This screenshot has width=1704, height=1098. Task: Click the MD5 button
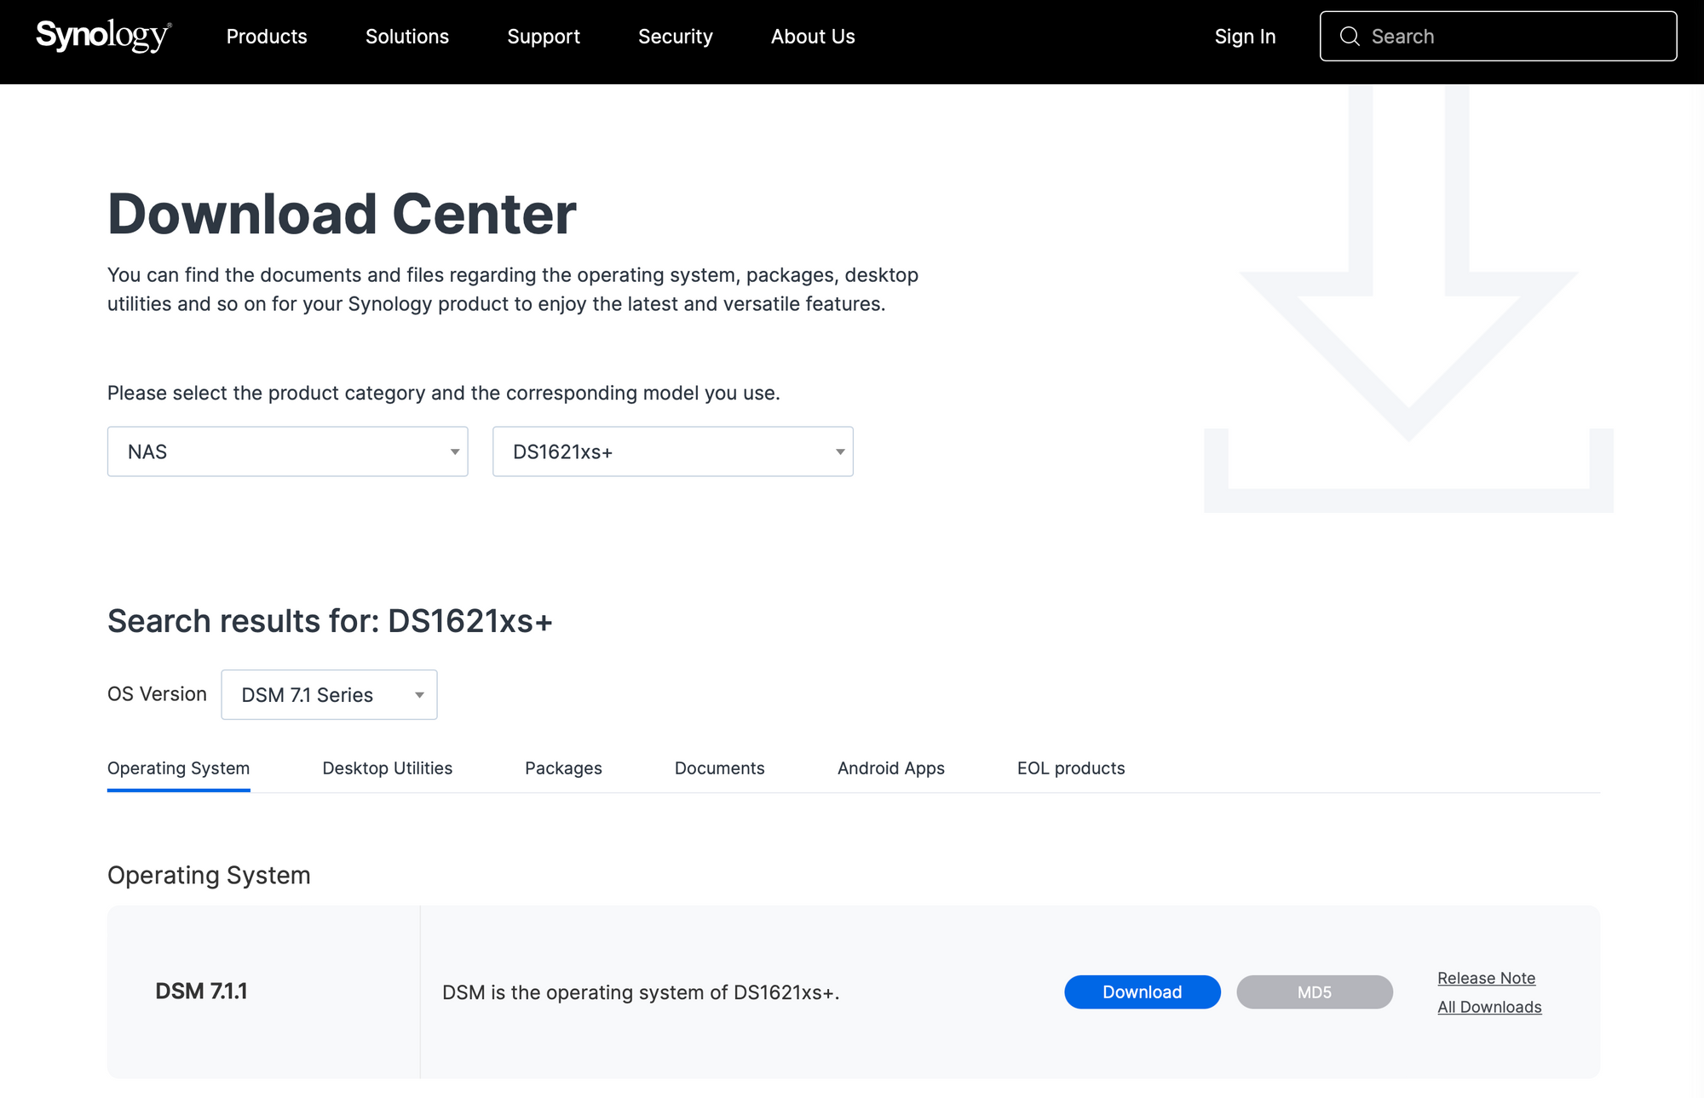coord(1315,992)
